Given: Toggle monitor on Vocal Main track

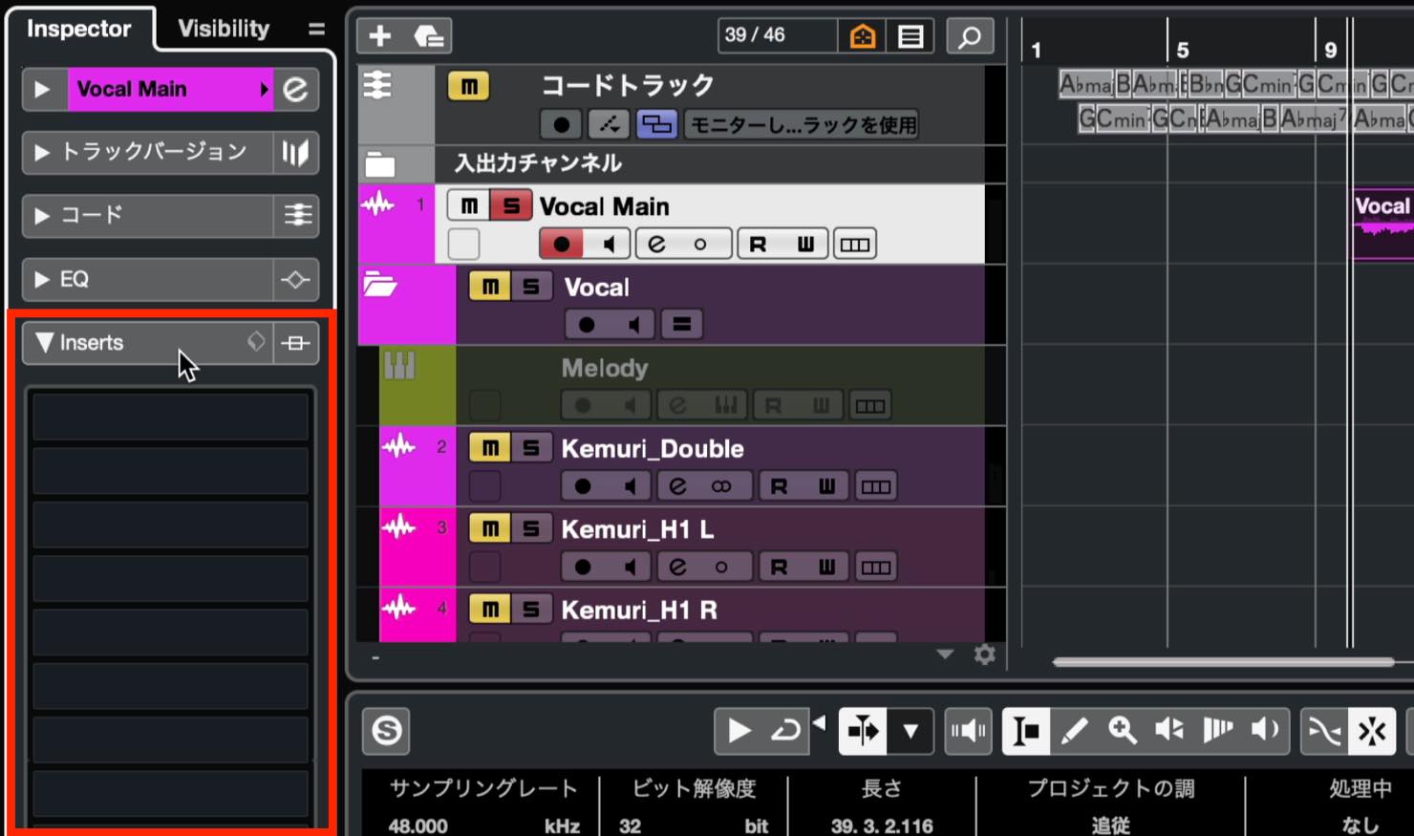Looking at the screenshot, I should (608, 244).
